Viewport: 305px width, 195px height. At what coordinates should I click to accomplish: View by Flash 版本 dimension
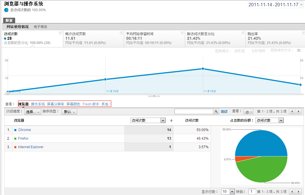(x=91, y=104)
